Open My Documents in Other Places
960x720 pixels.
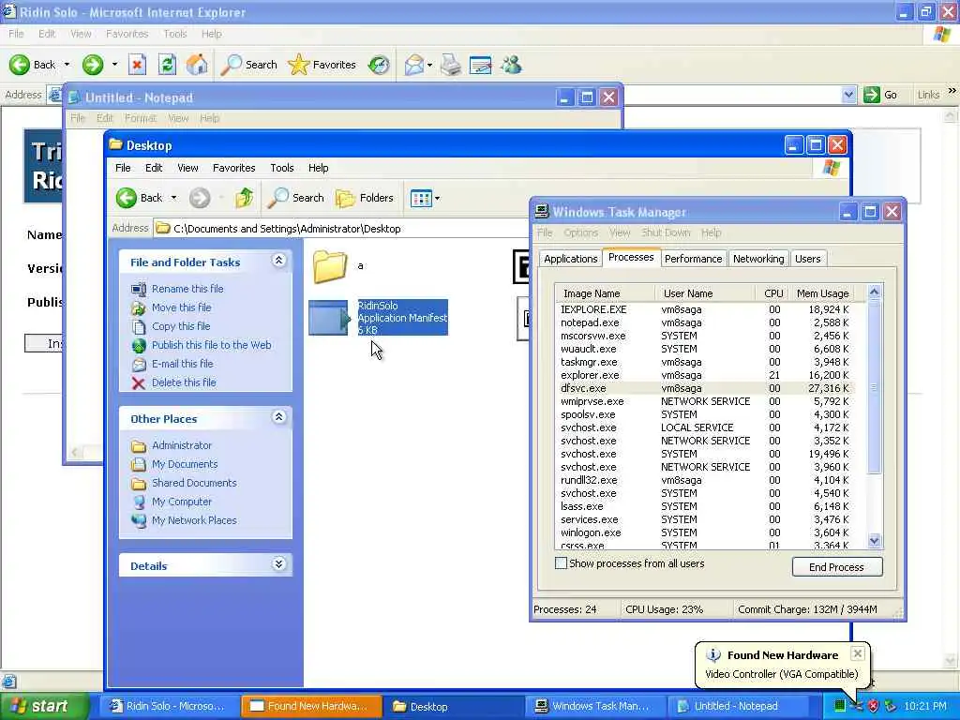[x=185, y=464]
